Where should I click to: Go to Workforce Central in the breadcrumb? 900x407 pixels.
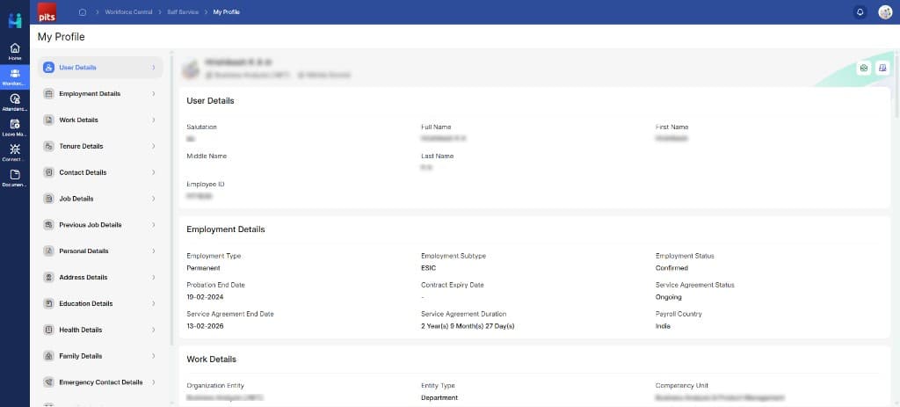tap(129, 12)
